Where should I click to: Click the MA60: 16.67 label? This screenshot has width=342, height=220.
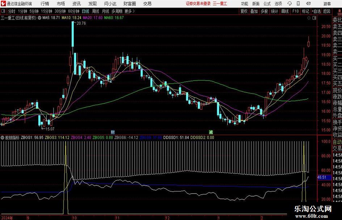coord(114,18)
